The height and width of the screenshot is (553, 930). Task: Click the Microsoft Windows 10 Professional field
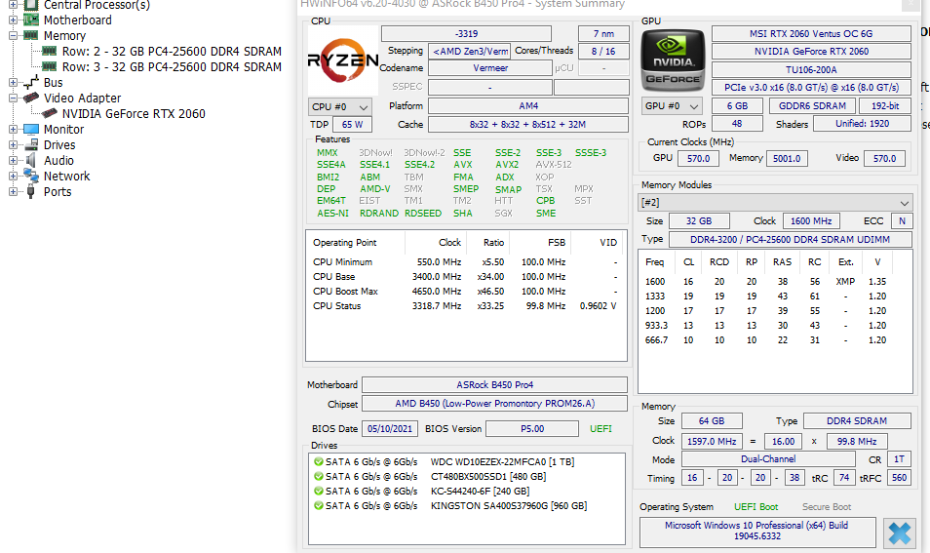(757, 531)
